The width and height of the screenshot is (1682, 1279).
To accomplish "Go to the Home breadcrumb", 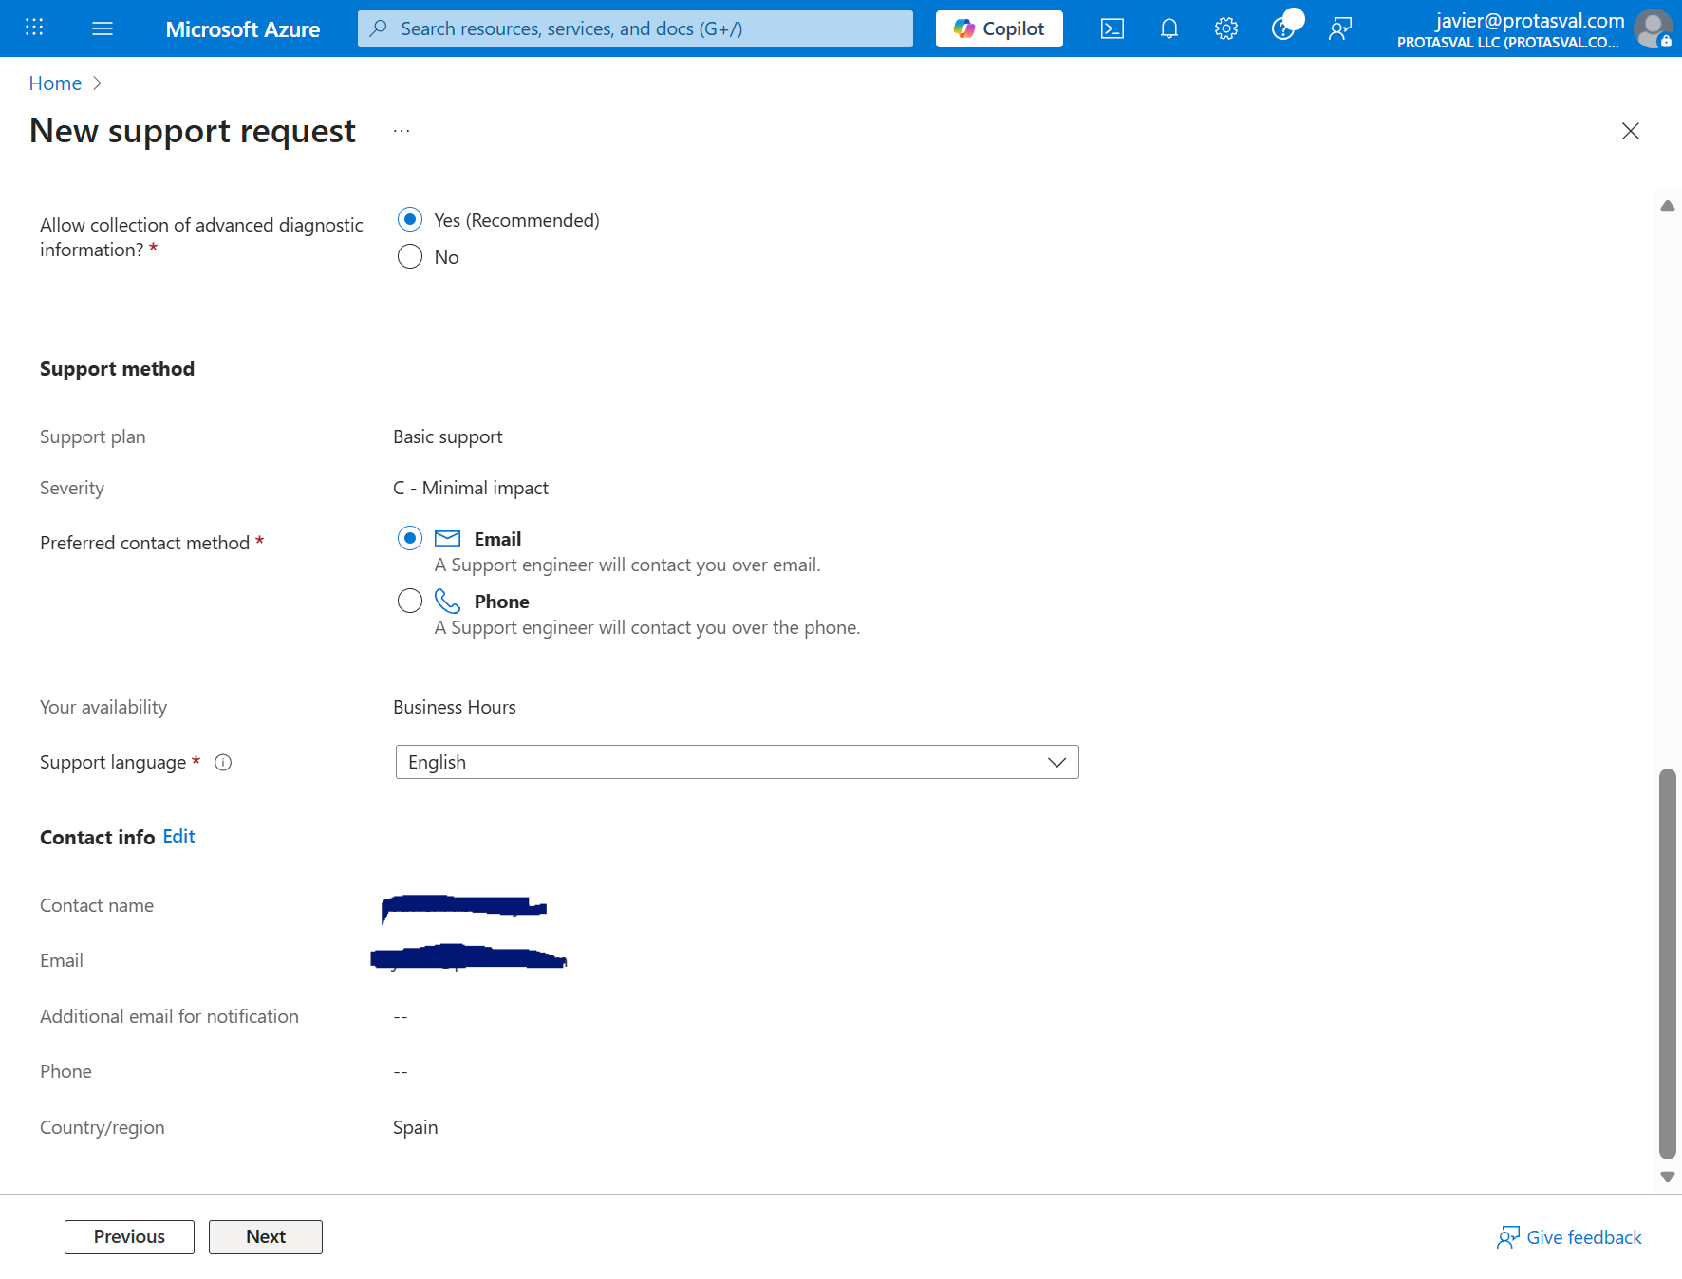I will click(55, 83).
